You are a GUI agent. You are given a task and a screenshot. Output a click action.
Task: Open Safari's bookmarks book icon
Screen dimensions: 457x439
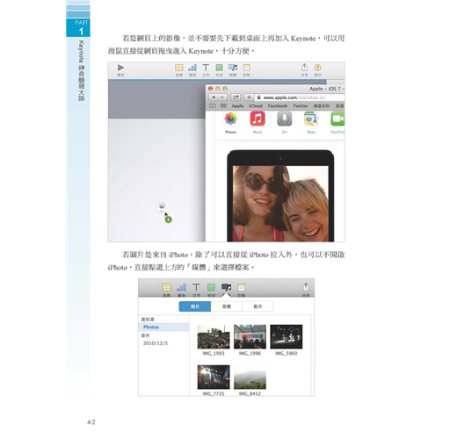pos(213,106)
